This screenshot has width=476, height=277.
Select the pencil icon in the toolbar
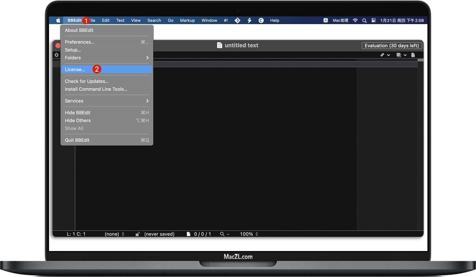pyautogui.click(x=382, y=55)
